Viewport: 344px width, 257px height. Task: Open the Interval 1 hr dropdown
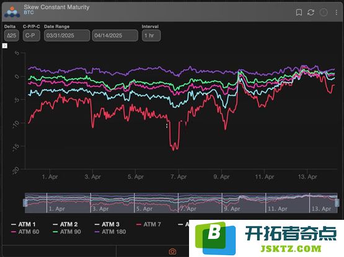coord(151,35)
